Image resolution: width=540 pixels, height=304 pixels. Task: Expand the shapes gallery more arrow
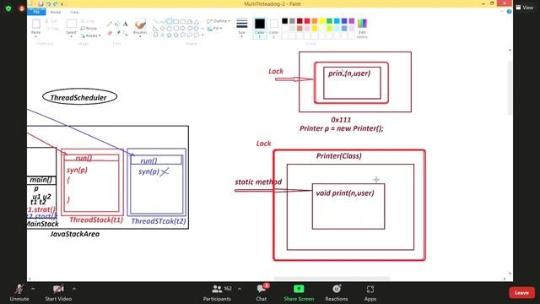click(x=202, y=35)
